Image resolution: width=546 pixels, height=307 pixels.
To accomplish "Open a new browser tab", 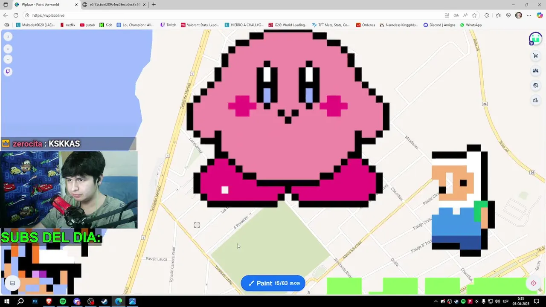I will pos(154,5).
